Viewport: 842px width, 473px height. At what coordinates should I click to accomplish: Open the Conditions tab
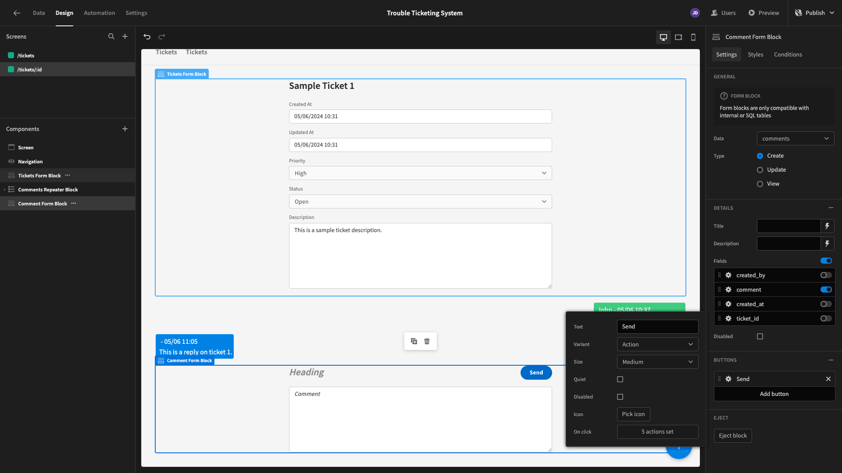[788, 54]
